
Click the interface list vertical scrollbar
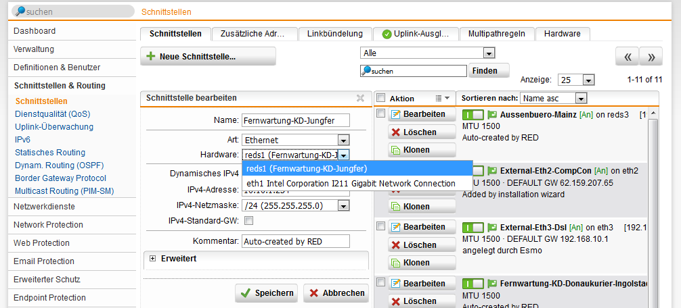click(654, 208)
